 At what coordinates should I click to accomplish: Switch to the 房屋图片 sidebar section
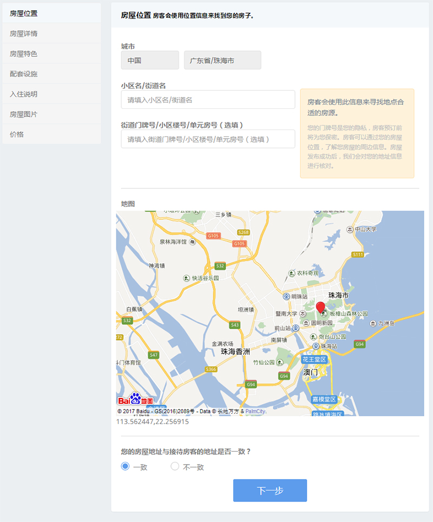pos(24,114)
